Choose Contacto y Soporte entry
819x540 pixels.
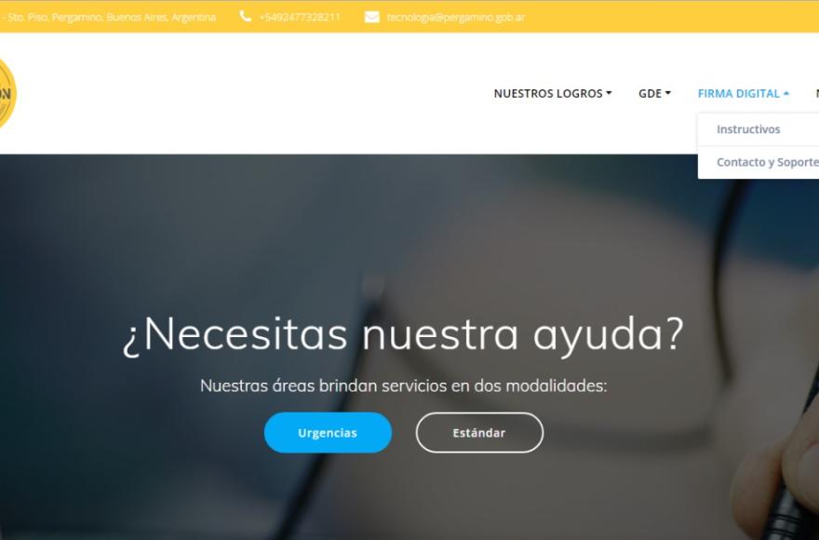pos(767,162)
